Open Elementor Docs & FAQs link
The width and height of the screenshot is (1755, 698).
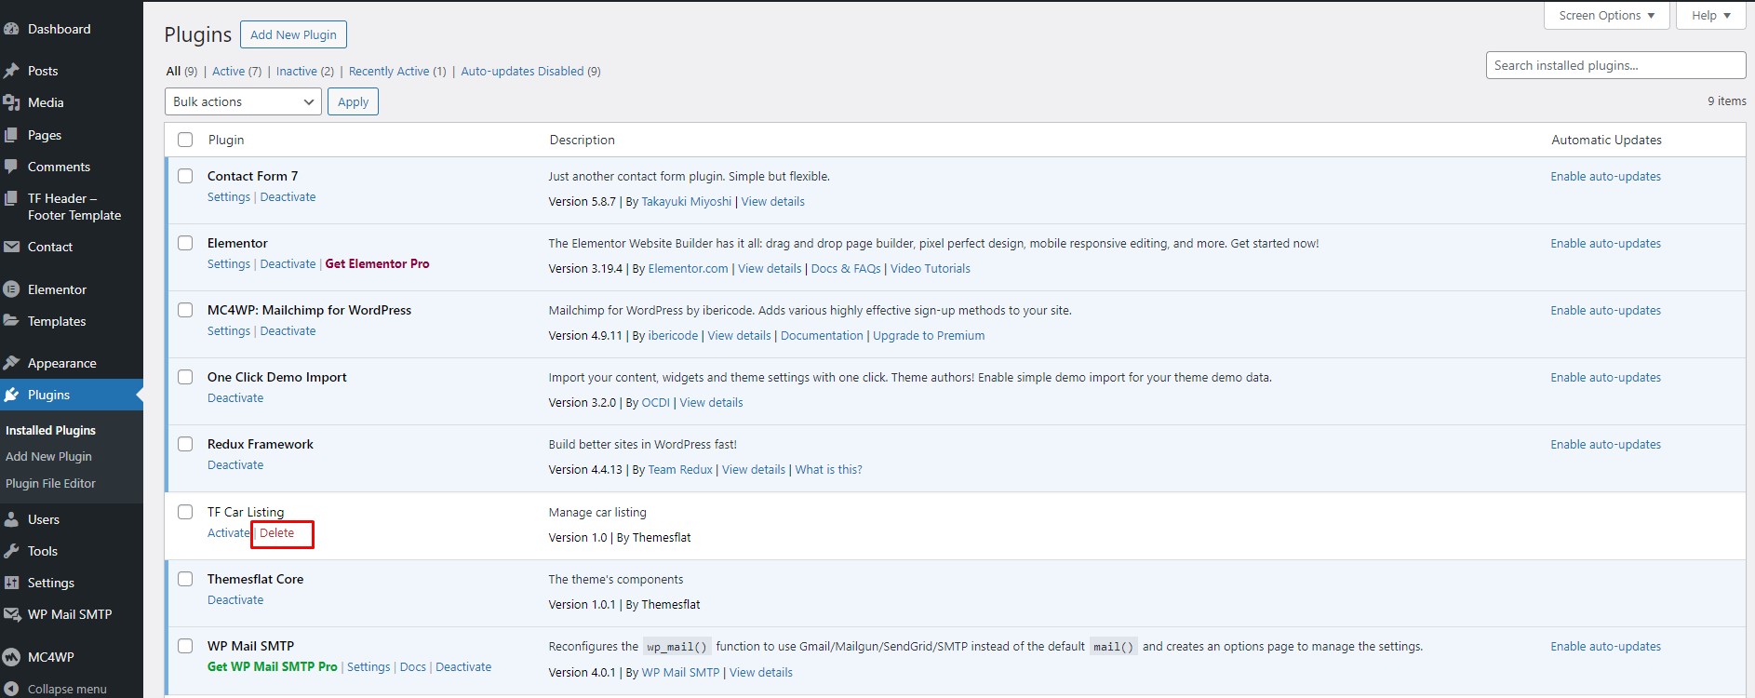[x=846, y=269]
